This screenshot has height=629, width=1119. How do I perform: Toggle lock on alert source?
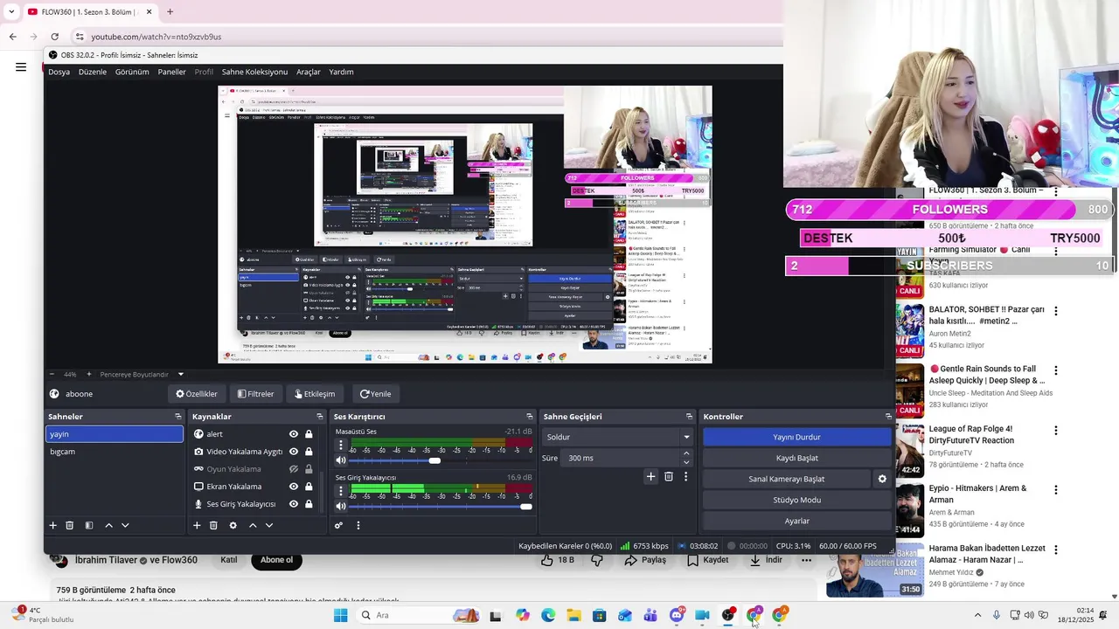tap(309, 434)
